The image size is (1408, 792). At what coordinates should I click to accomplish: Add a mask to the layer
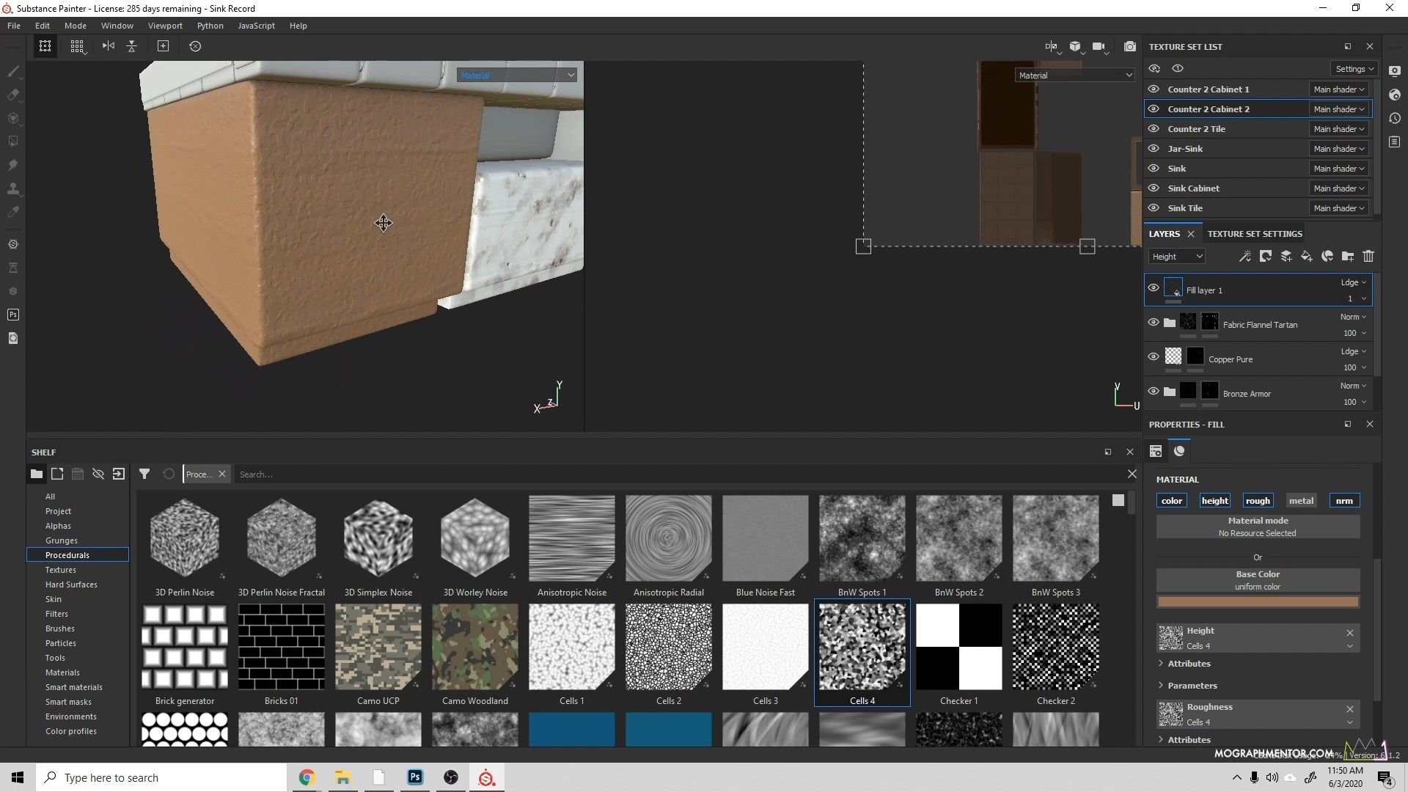point(1265,256)
